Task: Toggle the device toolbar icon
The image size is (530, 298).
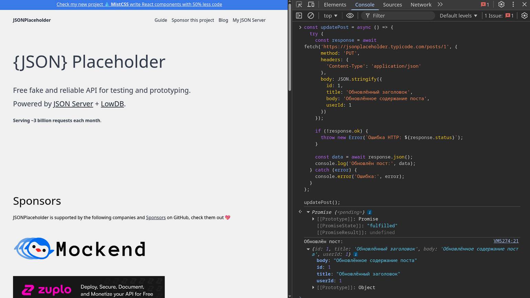Action: tap(311, 4)
